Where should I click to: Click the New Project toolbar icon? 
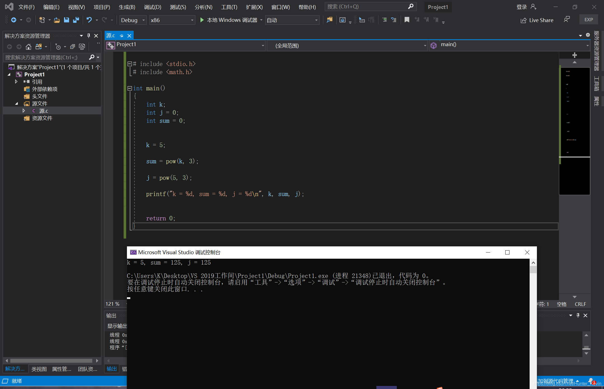point(42,20)
